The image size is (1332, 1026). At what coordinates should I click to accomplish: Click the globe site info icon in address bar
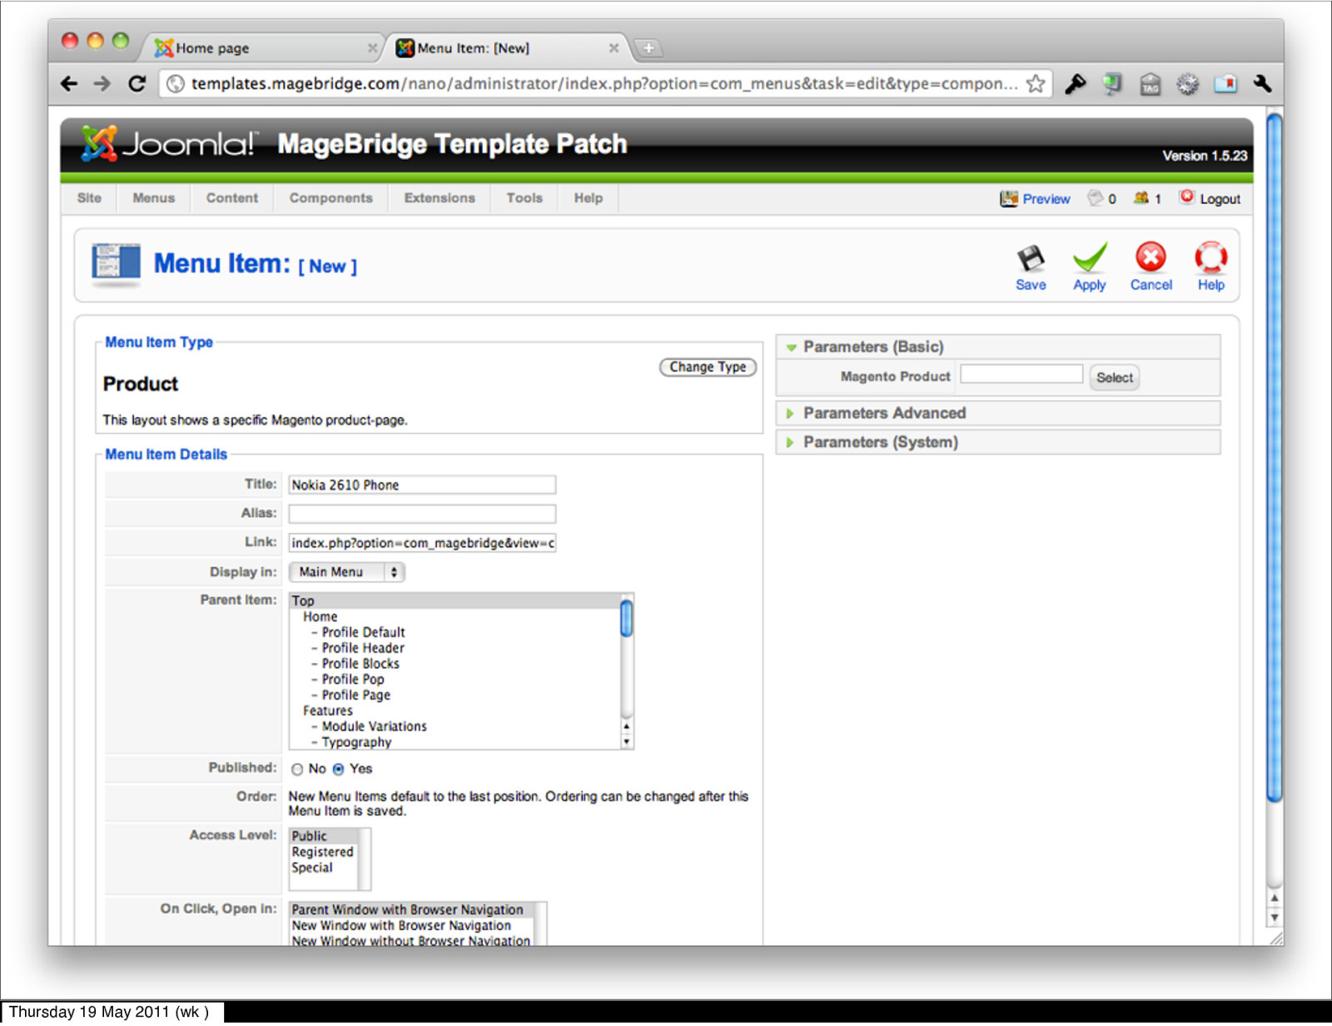(176, 83)
